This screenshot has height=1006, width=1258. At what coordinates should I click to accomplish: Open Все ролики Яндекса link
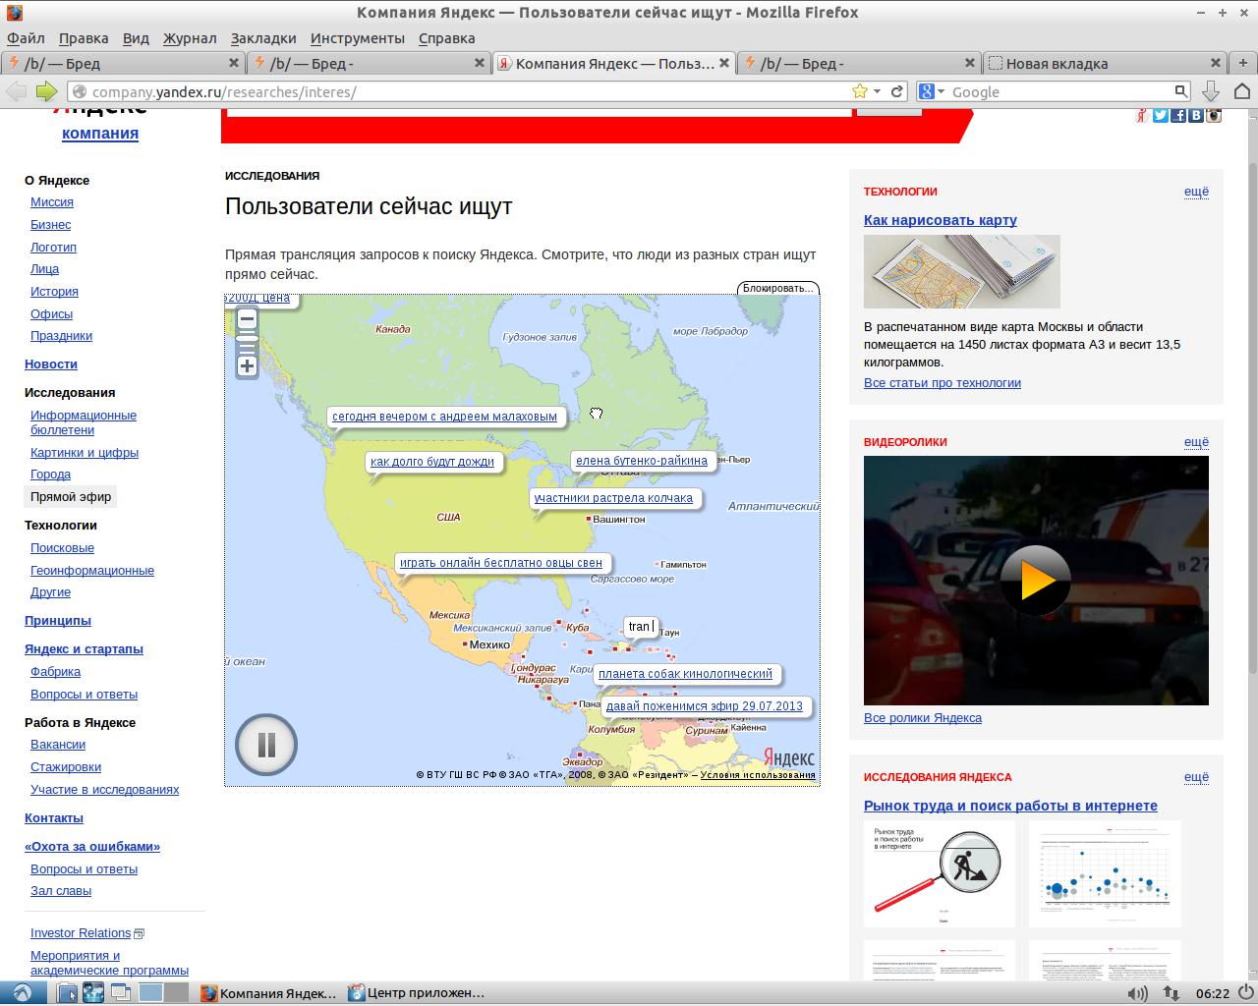[x=923, y=718]
